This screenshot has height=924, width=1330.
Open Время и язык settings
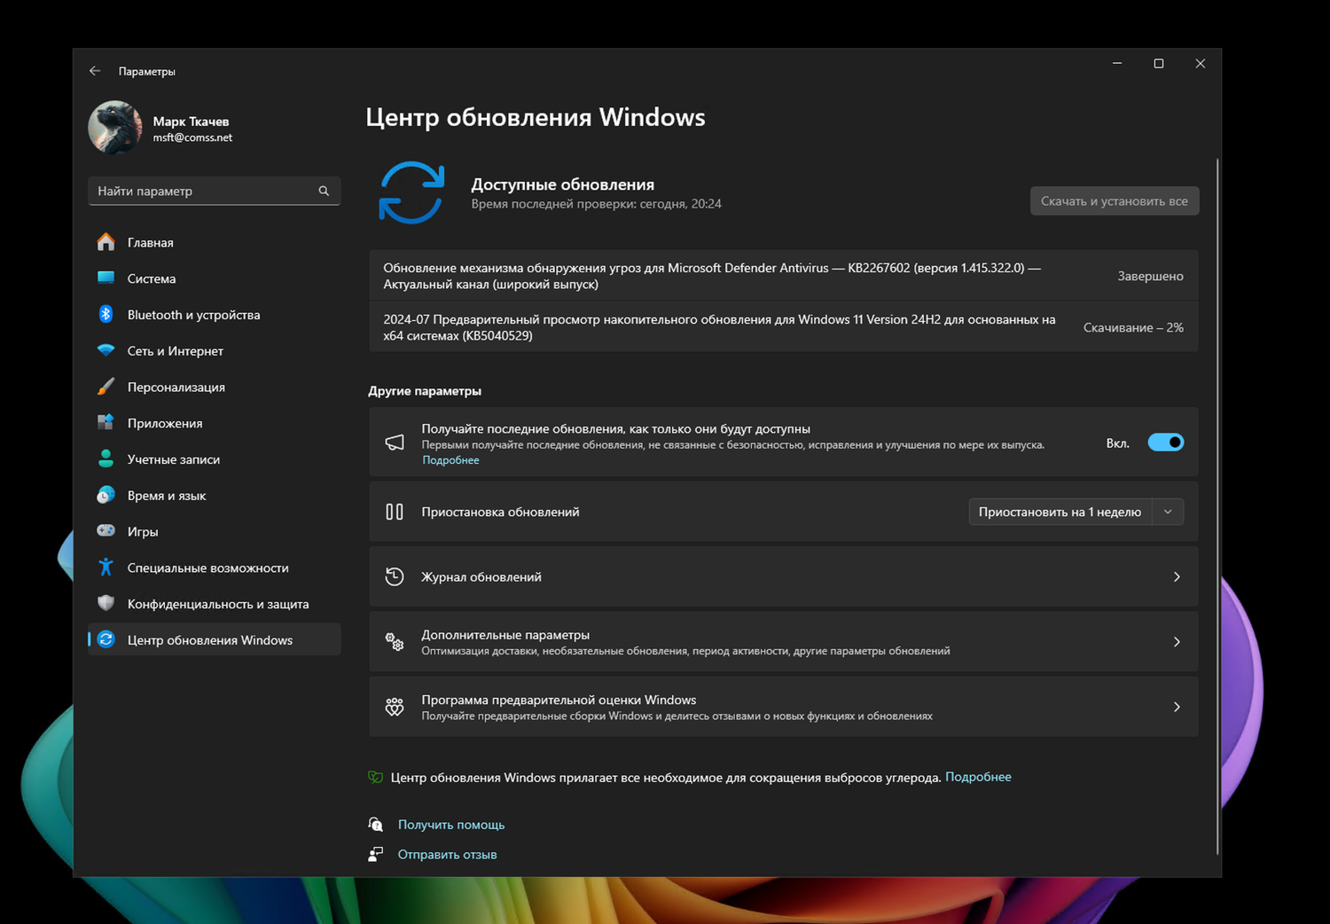tap(215, 496)
